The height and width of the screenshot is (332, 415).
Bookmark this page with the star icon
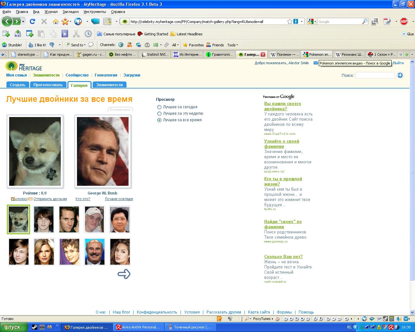click(x=290, y=21)
